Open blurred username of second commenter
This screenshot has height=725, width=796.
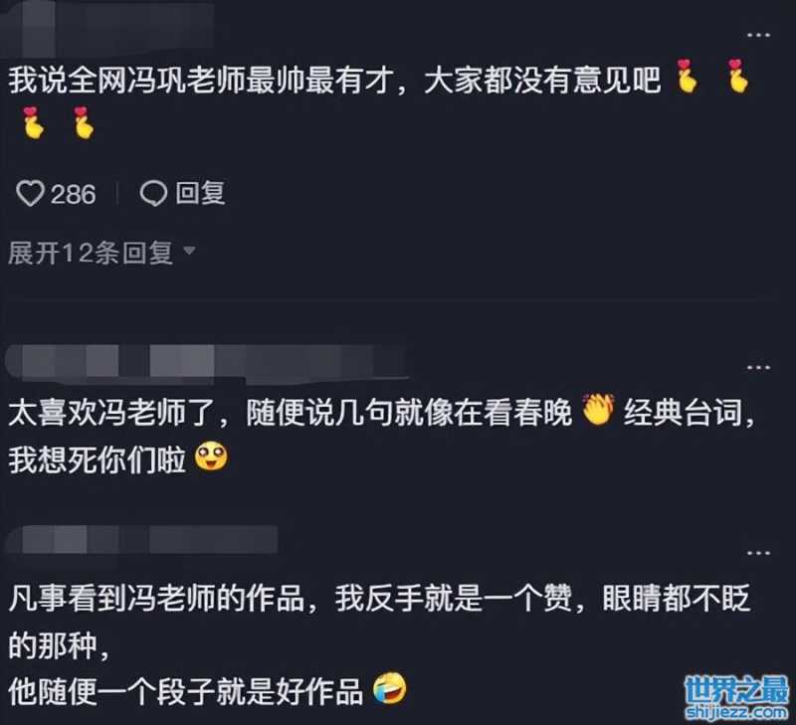[x=206, y=361]
